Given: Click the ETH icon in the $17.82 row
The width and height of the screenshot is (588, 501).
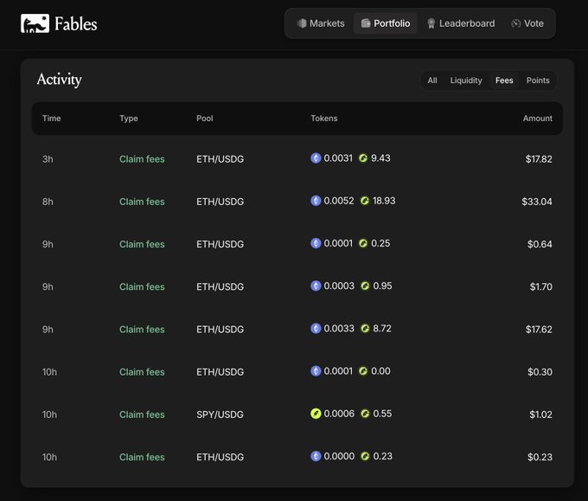Looking at the screenshot, I should click(x=316, y=158).
